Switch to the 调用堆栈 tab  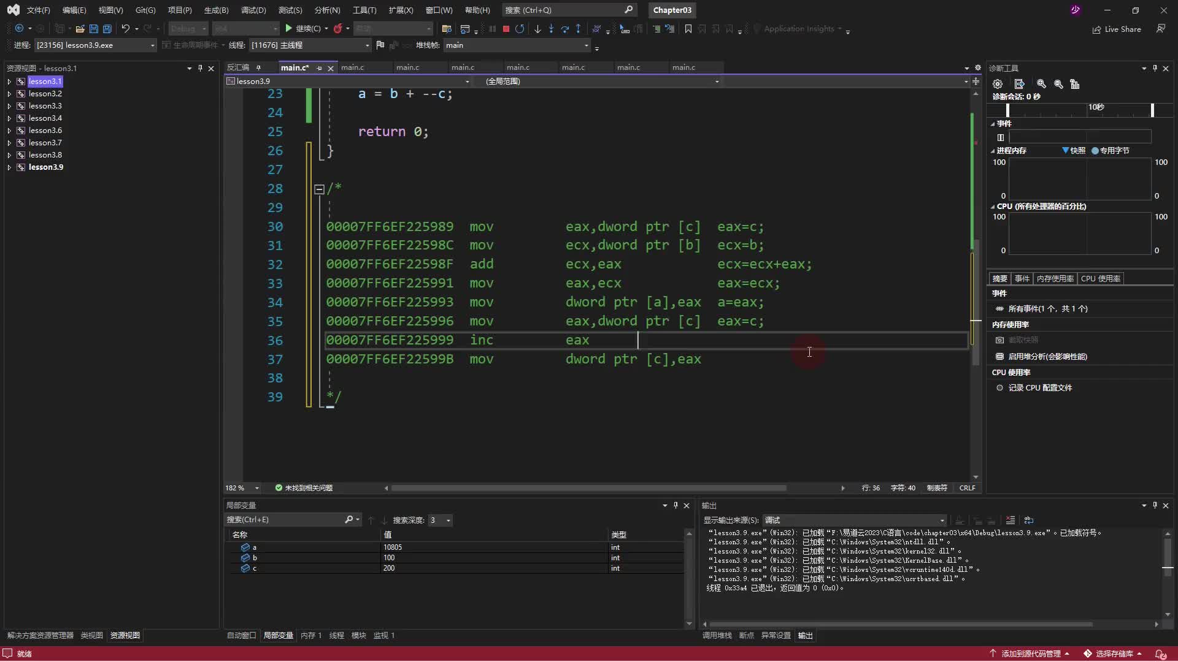(x=717, y=636)
